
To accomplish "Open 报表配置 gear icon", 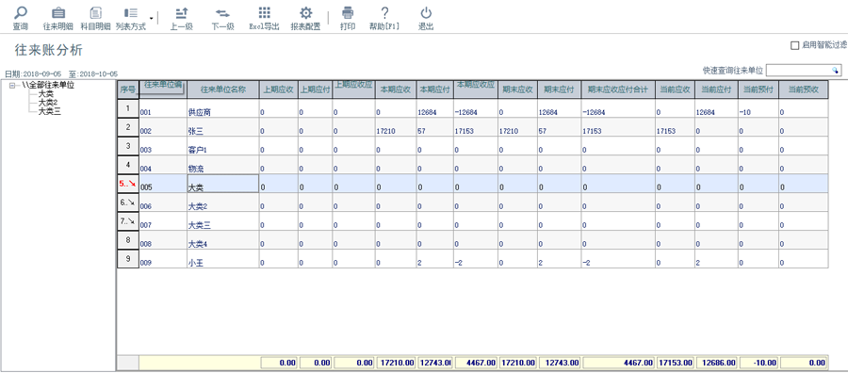I will 305,13.
